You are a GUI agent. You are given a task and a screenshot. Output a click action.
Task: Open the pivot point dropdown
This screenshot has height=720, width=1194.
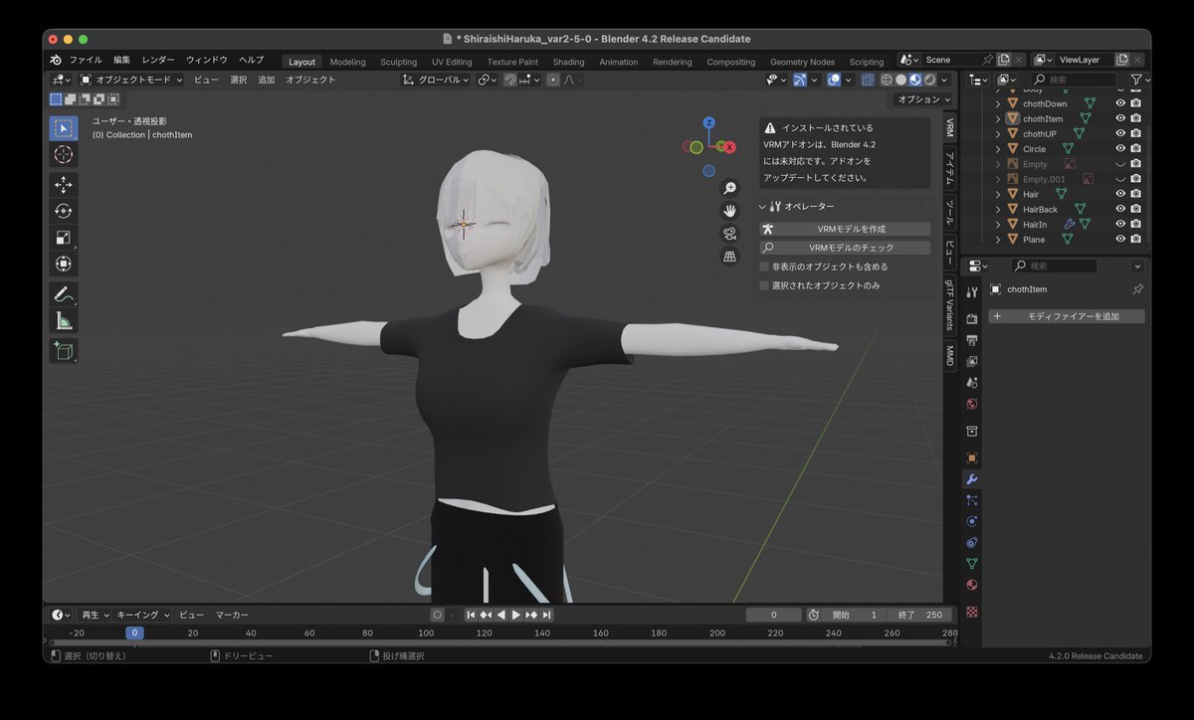pyautogui.click(x=488, y=80)
